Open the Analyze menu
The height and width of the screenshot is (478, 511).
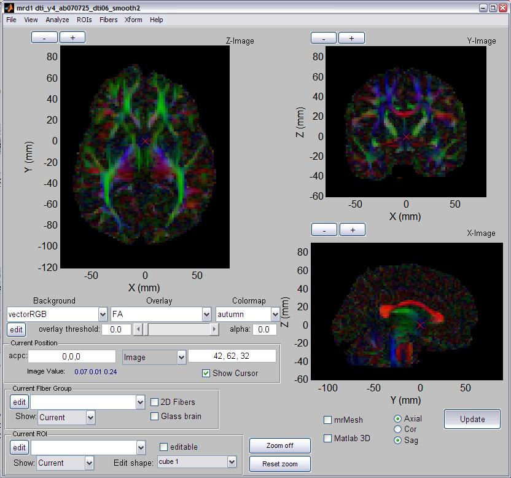pyautogui.click(x=57, y=20)
